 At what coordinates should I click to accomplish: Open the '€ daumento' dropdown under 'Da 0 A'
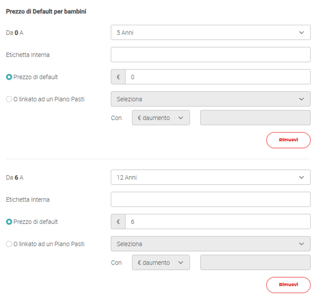pos(161,118)
